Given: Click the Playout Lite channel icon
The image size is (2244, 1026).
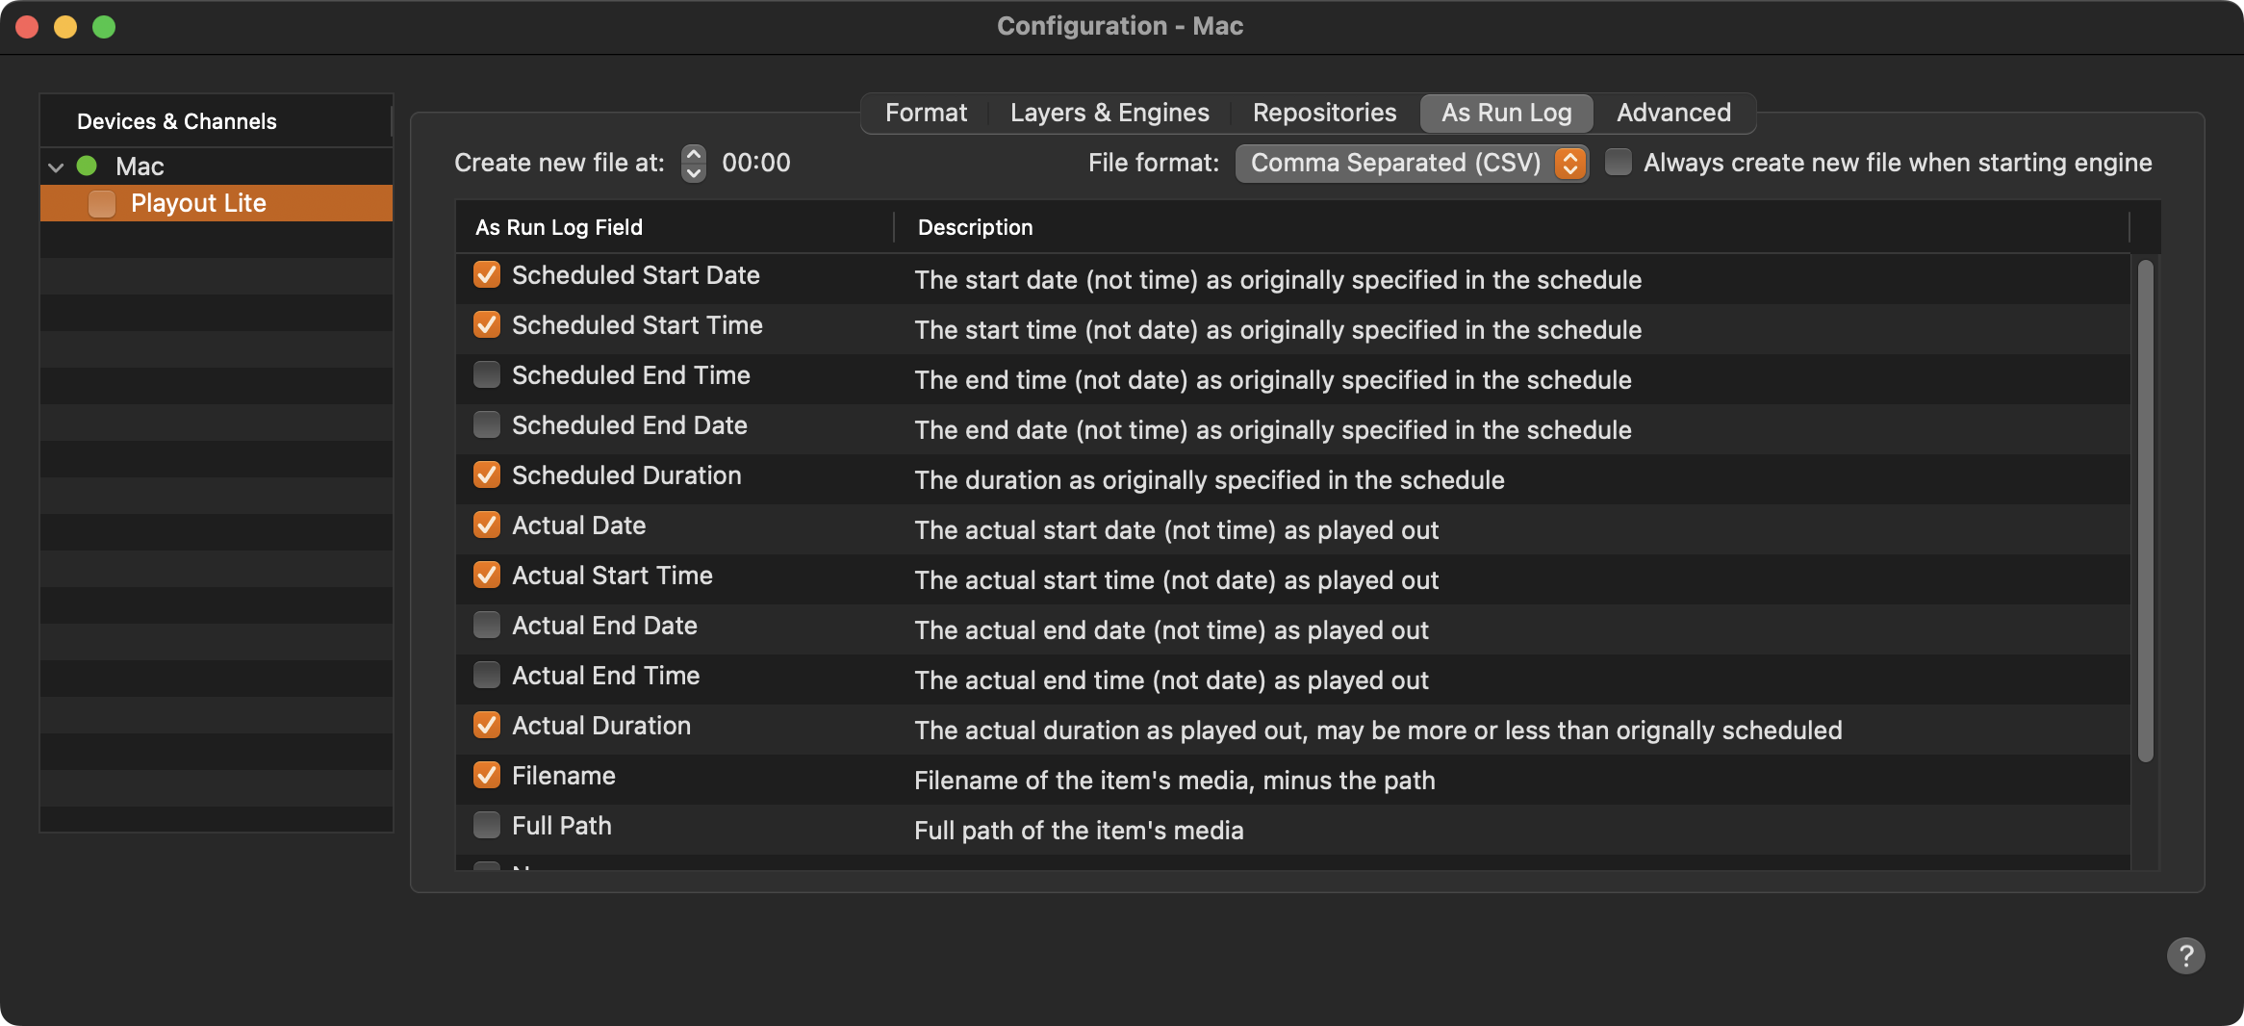Looking at the screenshot, I should click(x=102, y=203).
